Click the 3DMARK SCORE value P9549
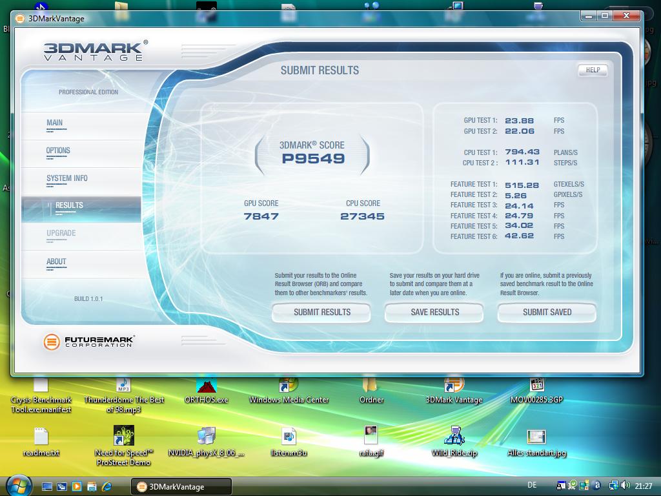 tap(313, 159)
